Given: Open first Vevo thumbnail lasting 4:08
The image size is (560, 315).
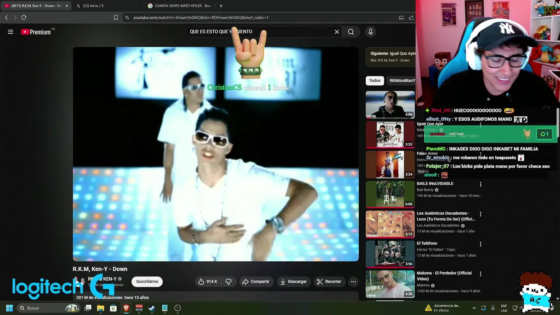Looking at the screenshot, I should pos(390,105).
